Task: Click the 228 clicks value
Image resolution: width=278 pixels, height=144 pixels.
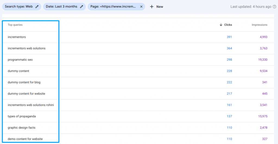Action: point(229,71)
